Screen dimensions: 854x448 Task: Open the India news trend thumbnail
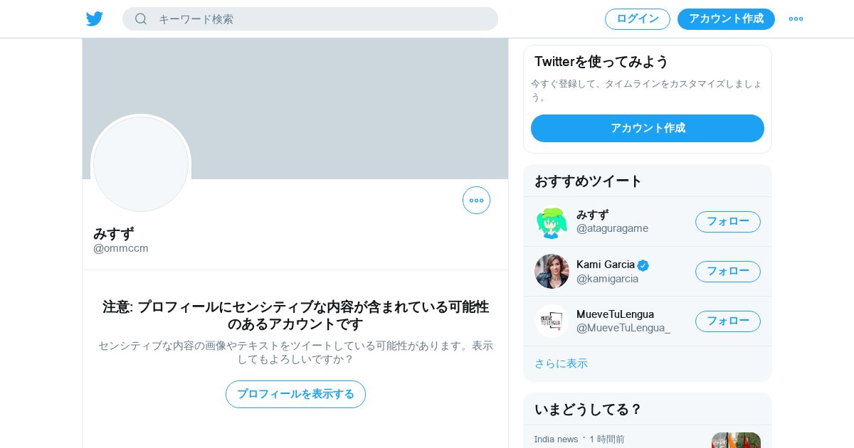tap(736, 440)
